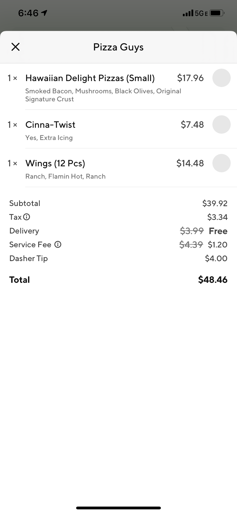Screen dimensions: 237x514
Task: Tap the battery indicator icon
Action: coord(217,13)
